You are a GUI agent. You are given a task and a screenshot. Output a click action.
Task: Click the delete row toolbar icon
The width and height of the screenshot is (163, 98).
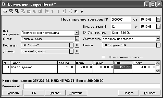point(17,11)
